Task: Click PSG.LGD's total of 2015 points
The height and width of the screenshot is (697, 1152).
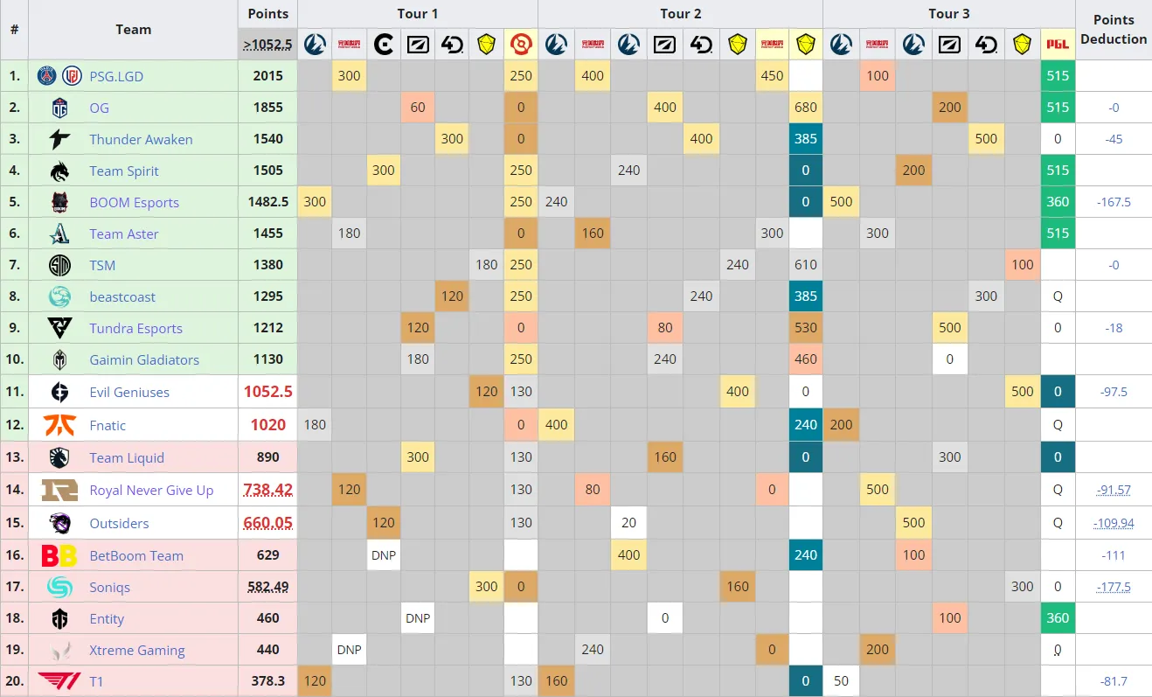Action: pyautogui.click(x=267, y=76)
